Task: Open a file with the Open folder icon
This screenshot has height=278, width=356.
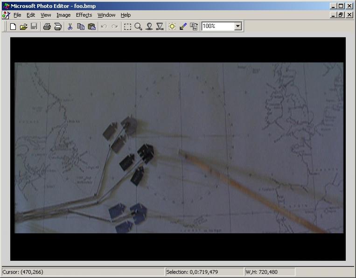Action: 23,27
